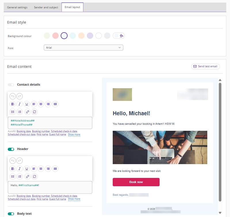Enable the Contact details toggle
The height and width of the screenshot is (217, 230).
pos(11,85)
